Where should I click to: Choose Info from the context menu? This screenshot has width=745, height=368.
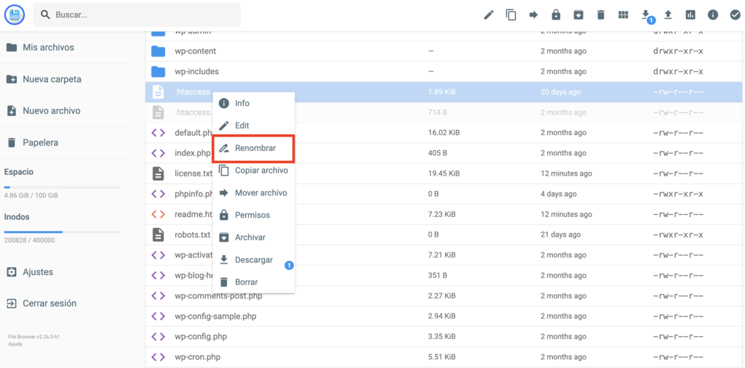(254, 103)
